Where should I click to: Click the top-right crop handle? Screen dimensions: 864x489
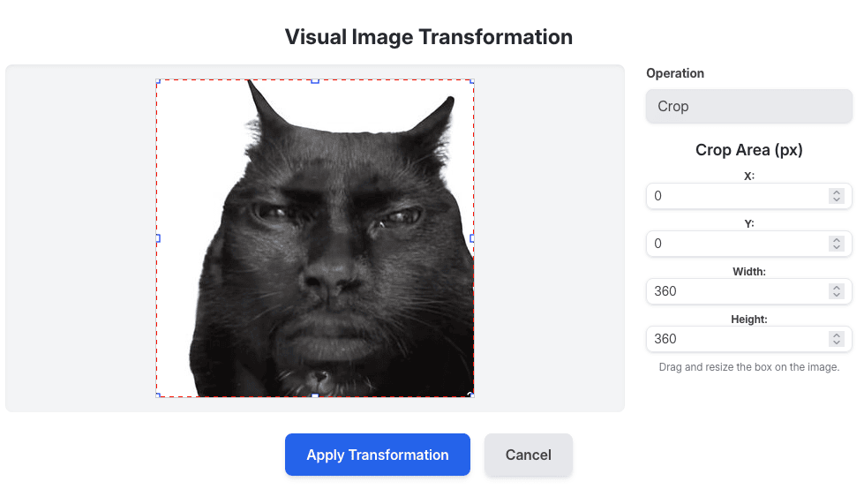(472, 80)
